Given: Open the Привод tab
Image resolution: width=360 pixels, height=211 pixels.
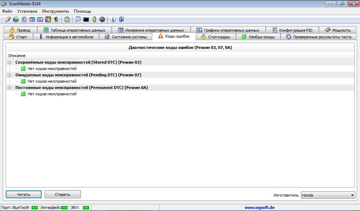Looking at the screenshot, I should [20, 30].
